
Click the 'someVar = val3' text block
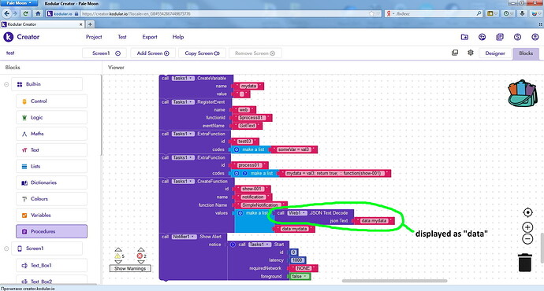[x=293, y=149]
